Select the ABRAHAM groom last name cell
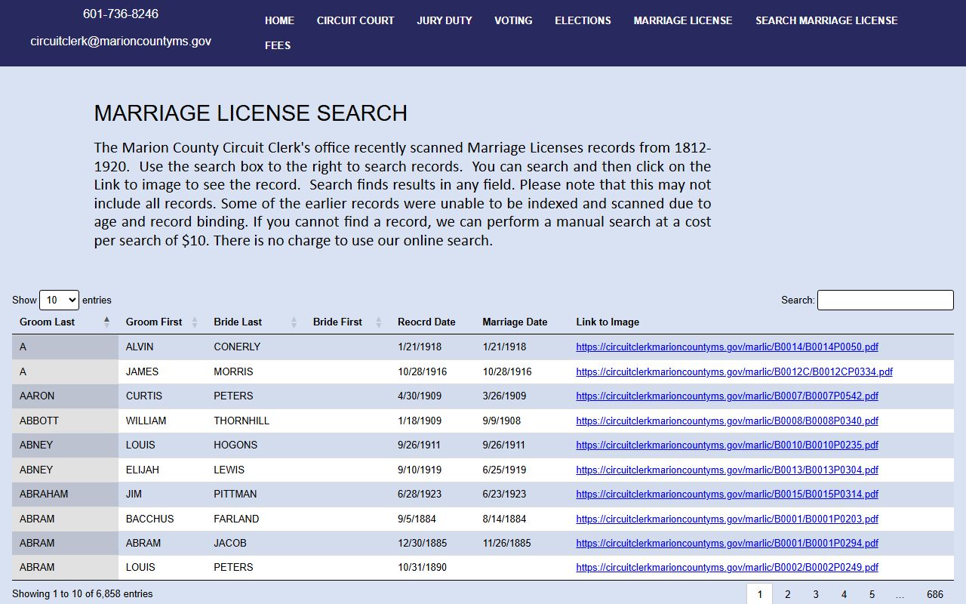Screen dimensions: 966x604 pyautogui.click(x=65, y=495)
